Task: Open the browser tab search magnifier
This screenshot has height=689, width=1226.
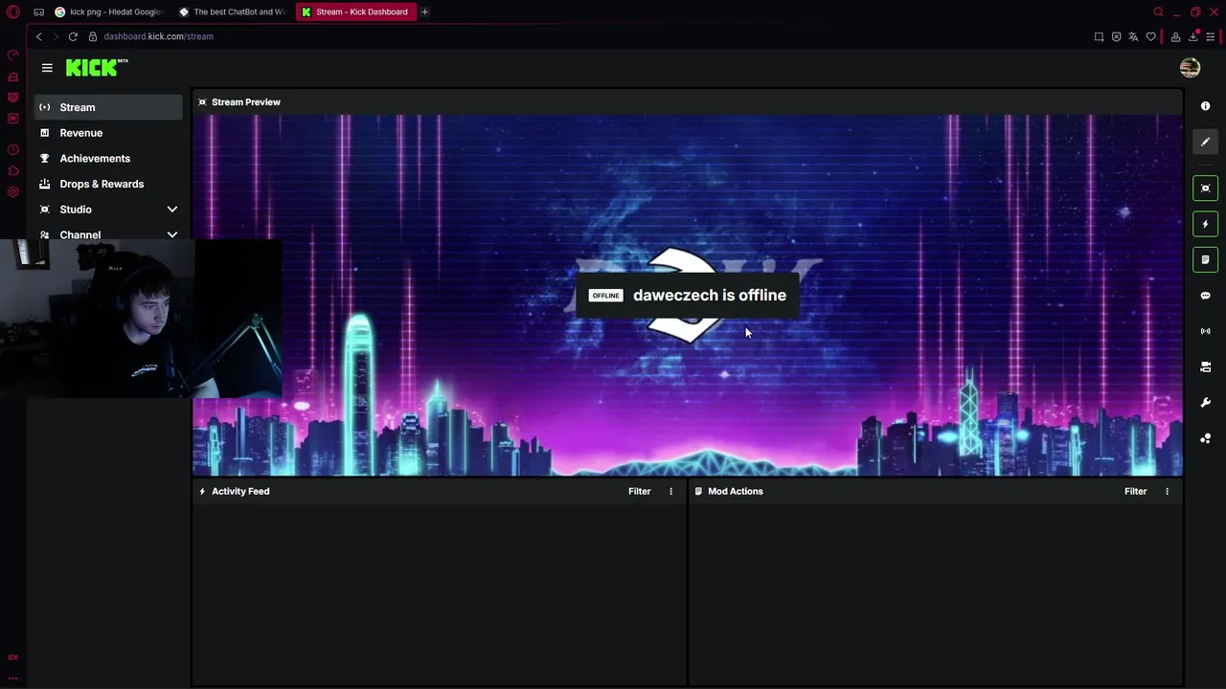Action: pyautogui.click(x=1158, y=11)
